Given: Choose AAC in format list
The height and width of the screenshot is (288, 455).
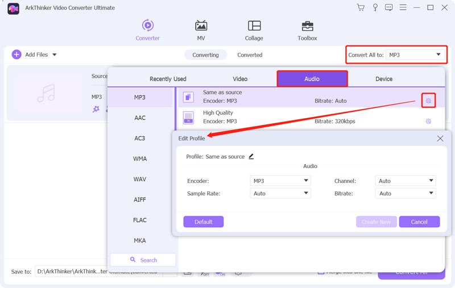Looking at the screenshot, I should tap(140, 118).
